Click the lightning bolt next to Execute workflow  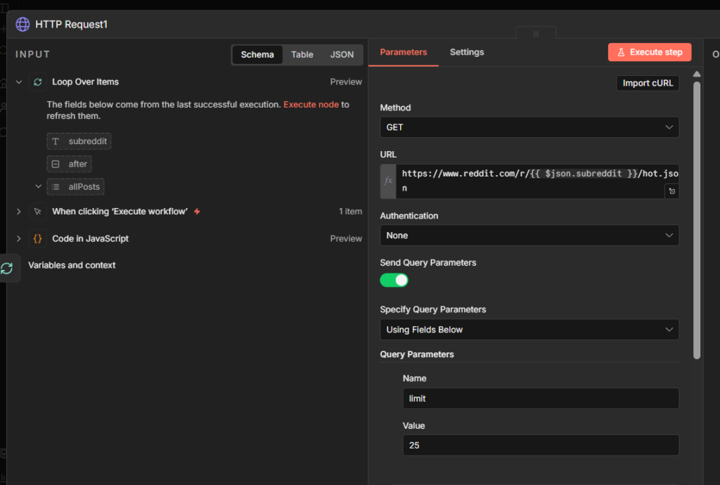tap(198, 210)
